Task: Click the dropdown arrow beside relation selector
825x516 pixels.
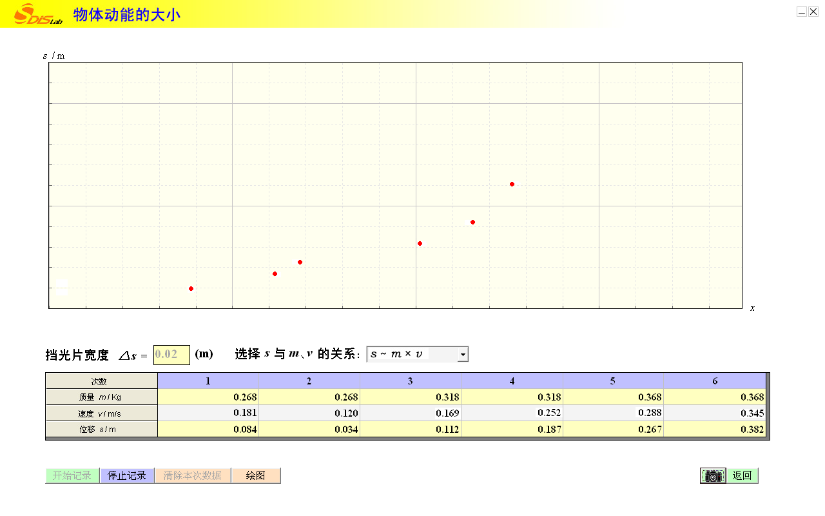Action: (x=462, y=354)
